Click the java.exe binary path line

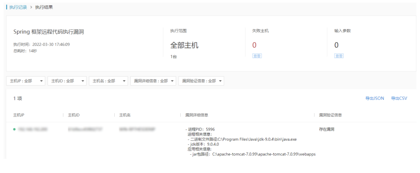pos(242,139)
